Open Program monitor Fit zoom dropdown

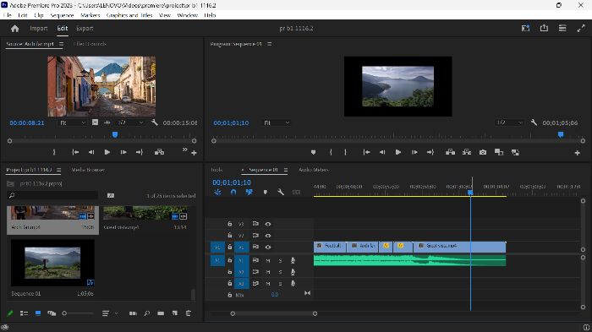(277, 123)
